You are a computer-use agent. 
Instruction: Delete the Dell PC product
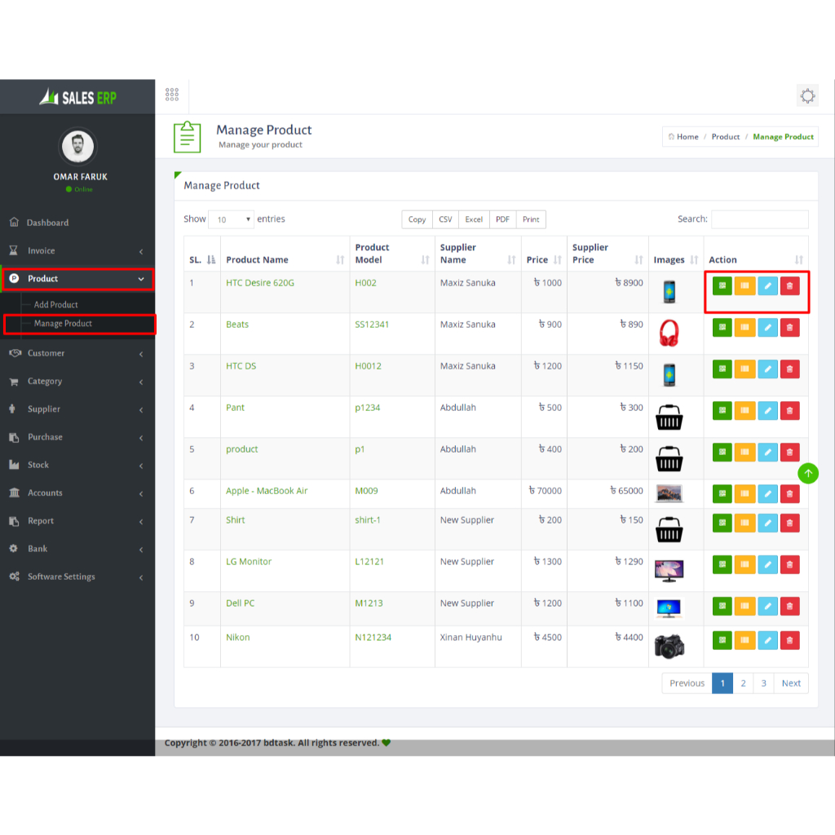click(789, 607)
